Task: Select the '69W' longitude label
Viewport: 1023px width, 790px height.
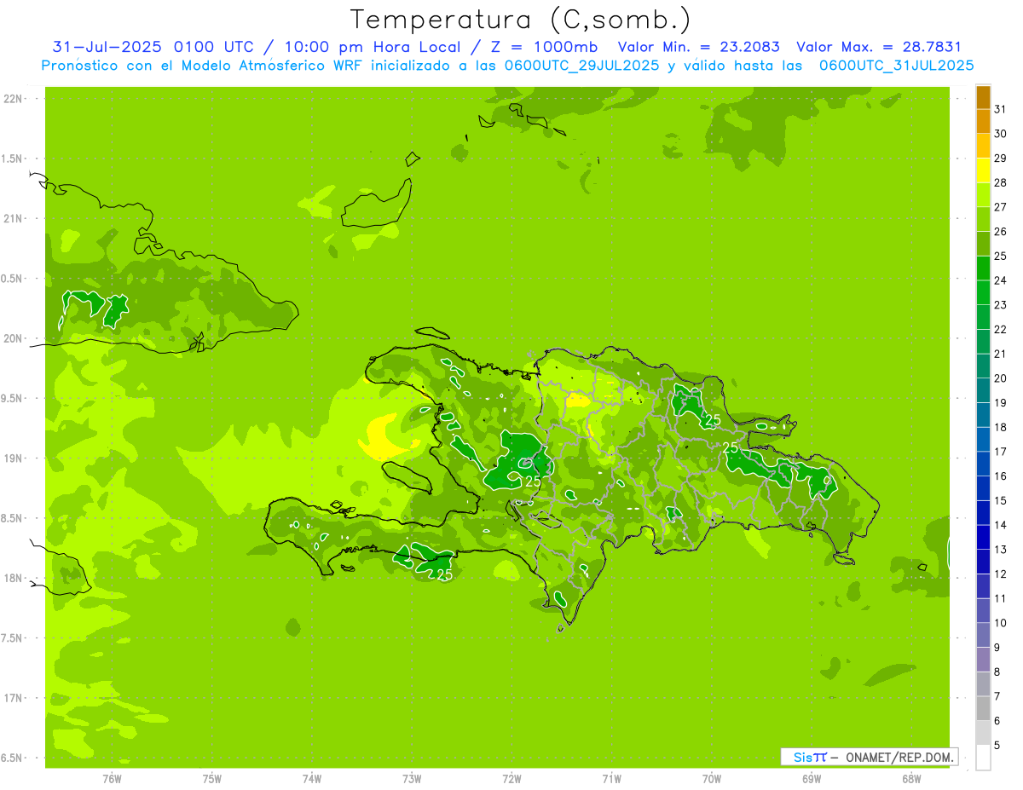Action: pyautogui.click(x=812, y=778)
